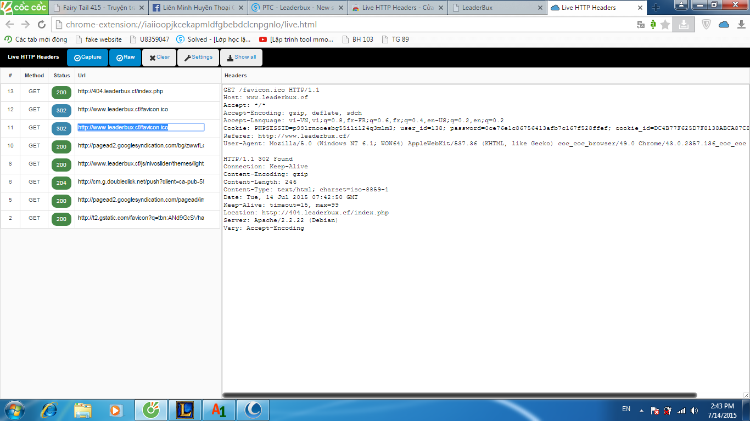Click the highlighted download-to-tray icon beside the star
This screenshot has width=750, height=421.
pos(684,25)
